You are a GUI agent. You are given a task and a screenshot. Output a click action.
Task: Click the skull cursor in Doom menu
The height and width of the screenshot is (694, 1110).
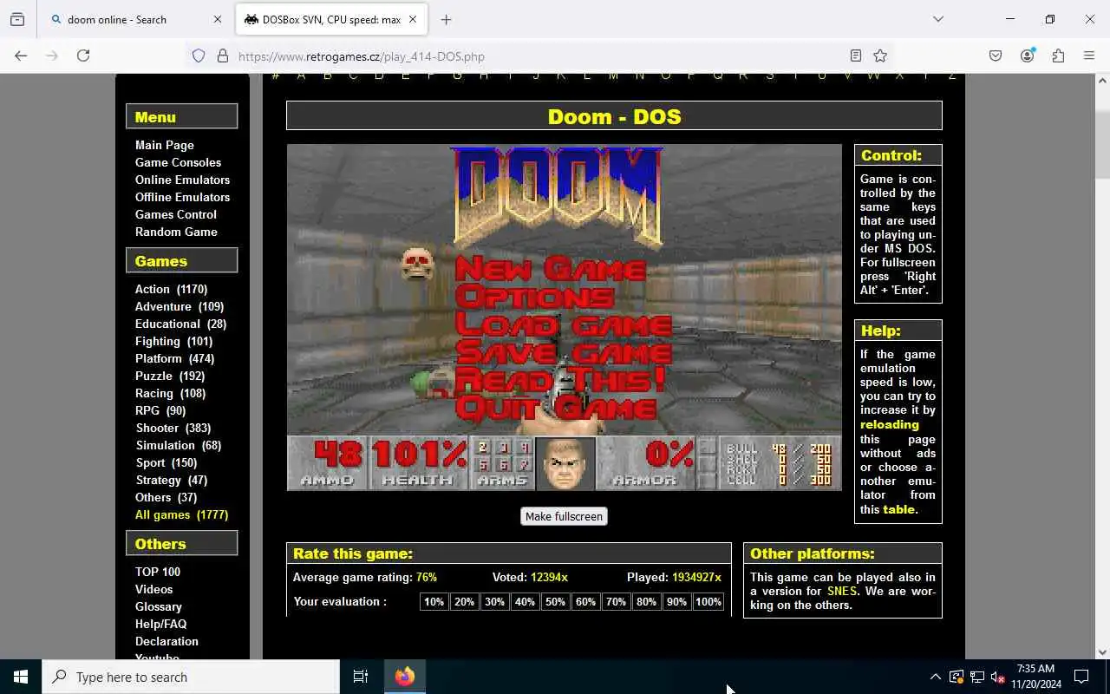(417, 264)
